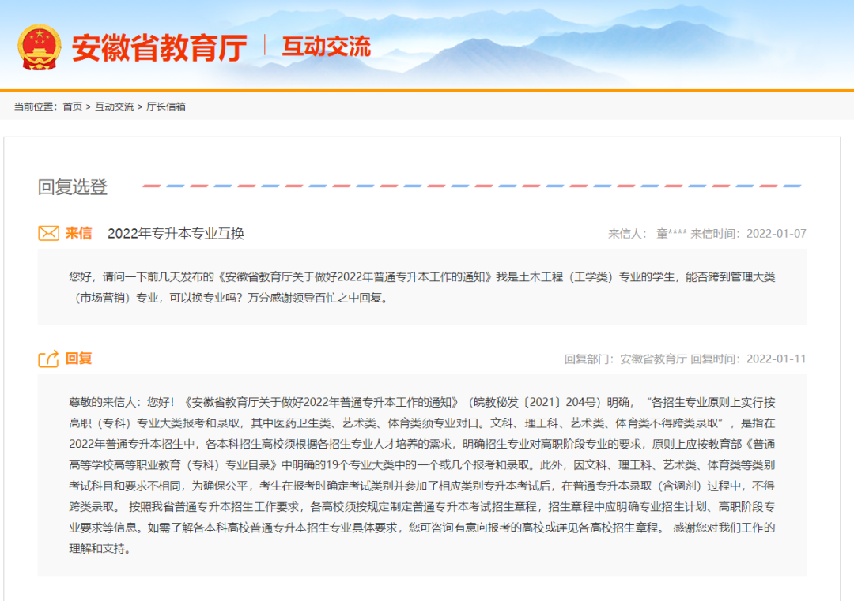
Task: Open the 互动交流 header section title
Action: 326,47
